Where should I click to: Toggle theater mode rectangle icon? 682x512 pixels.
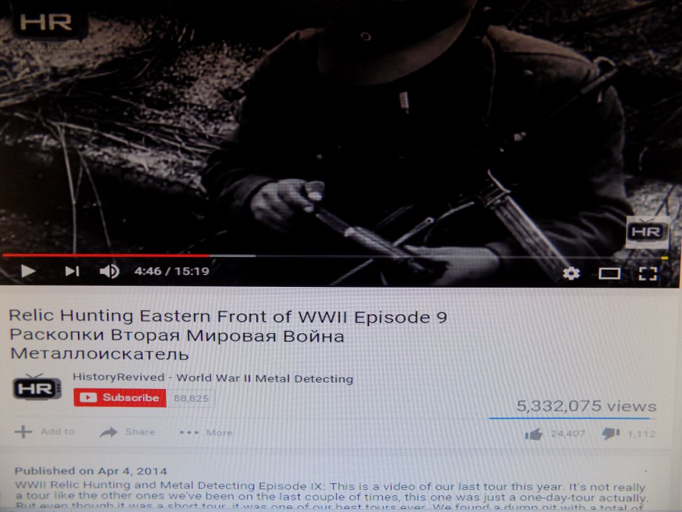click(x=609, y=274)
